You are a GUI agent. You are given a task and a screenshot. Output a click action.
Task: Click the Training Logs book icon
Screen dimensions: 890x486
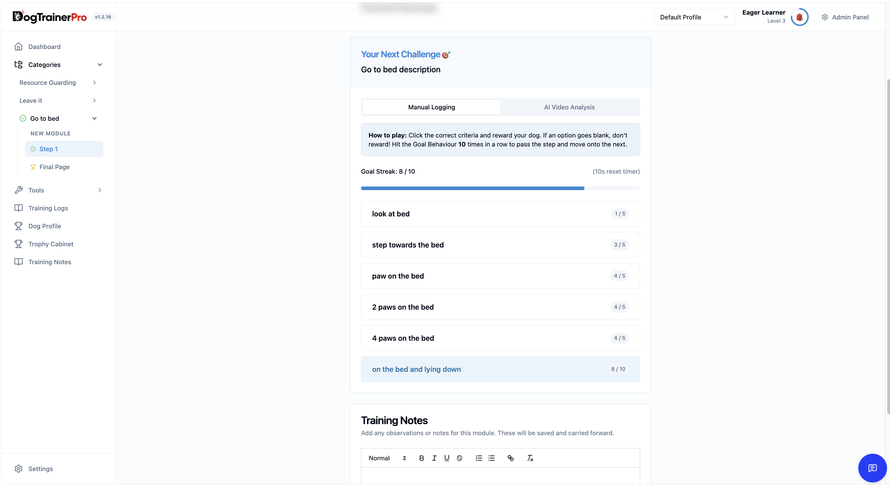click(x=19, y=208)
